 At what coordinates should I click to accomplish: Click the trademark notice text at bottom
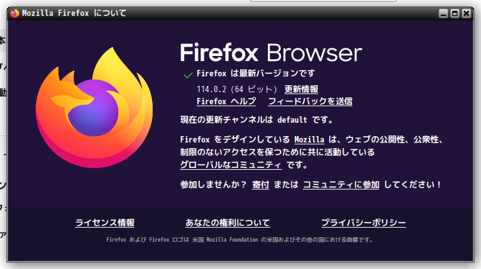coord(240,240)
